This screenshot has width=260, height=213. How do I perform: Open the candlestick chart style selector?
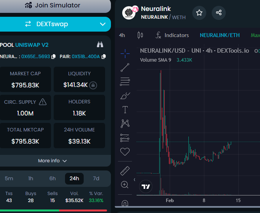pos(140,35)
